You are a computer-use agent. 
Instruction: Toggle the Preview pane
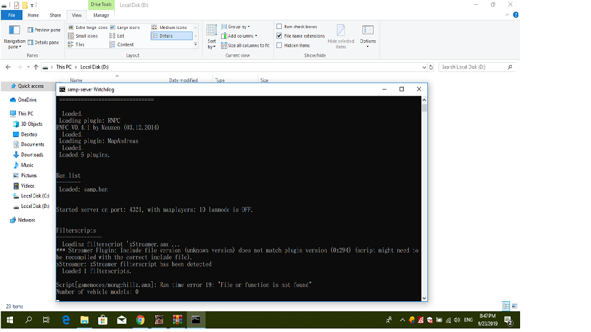pos(44,30)
